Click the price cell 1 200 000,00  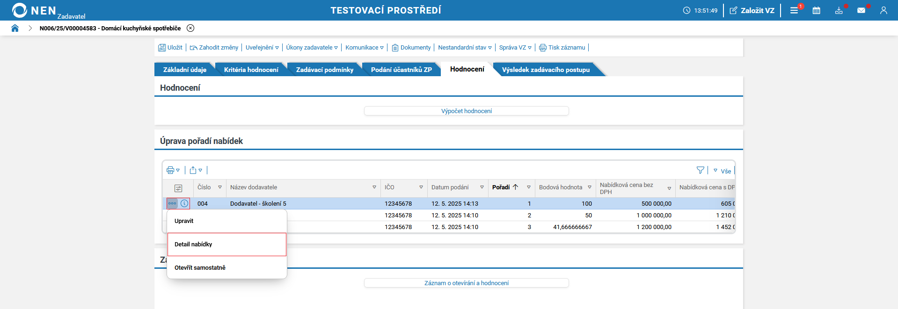click(x=635, y=227)
